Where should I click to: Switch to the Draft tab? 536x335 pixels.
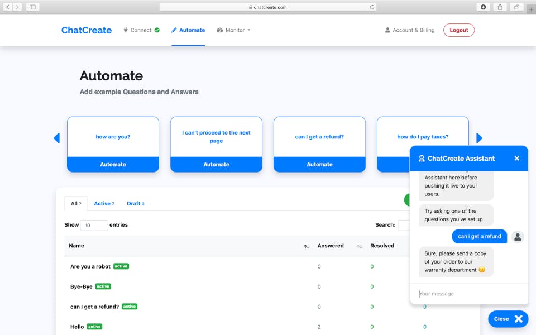tap(135, 204)
